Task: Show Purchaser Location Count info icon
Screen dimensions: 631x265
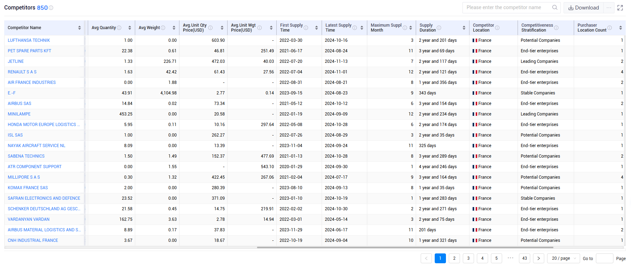Action: tap(610, 28)
